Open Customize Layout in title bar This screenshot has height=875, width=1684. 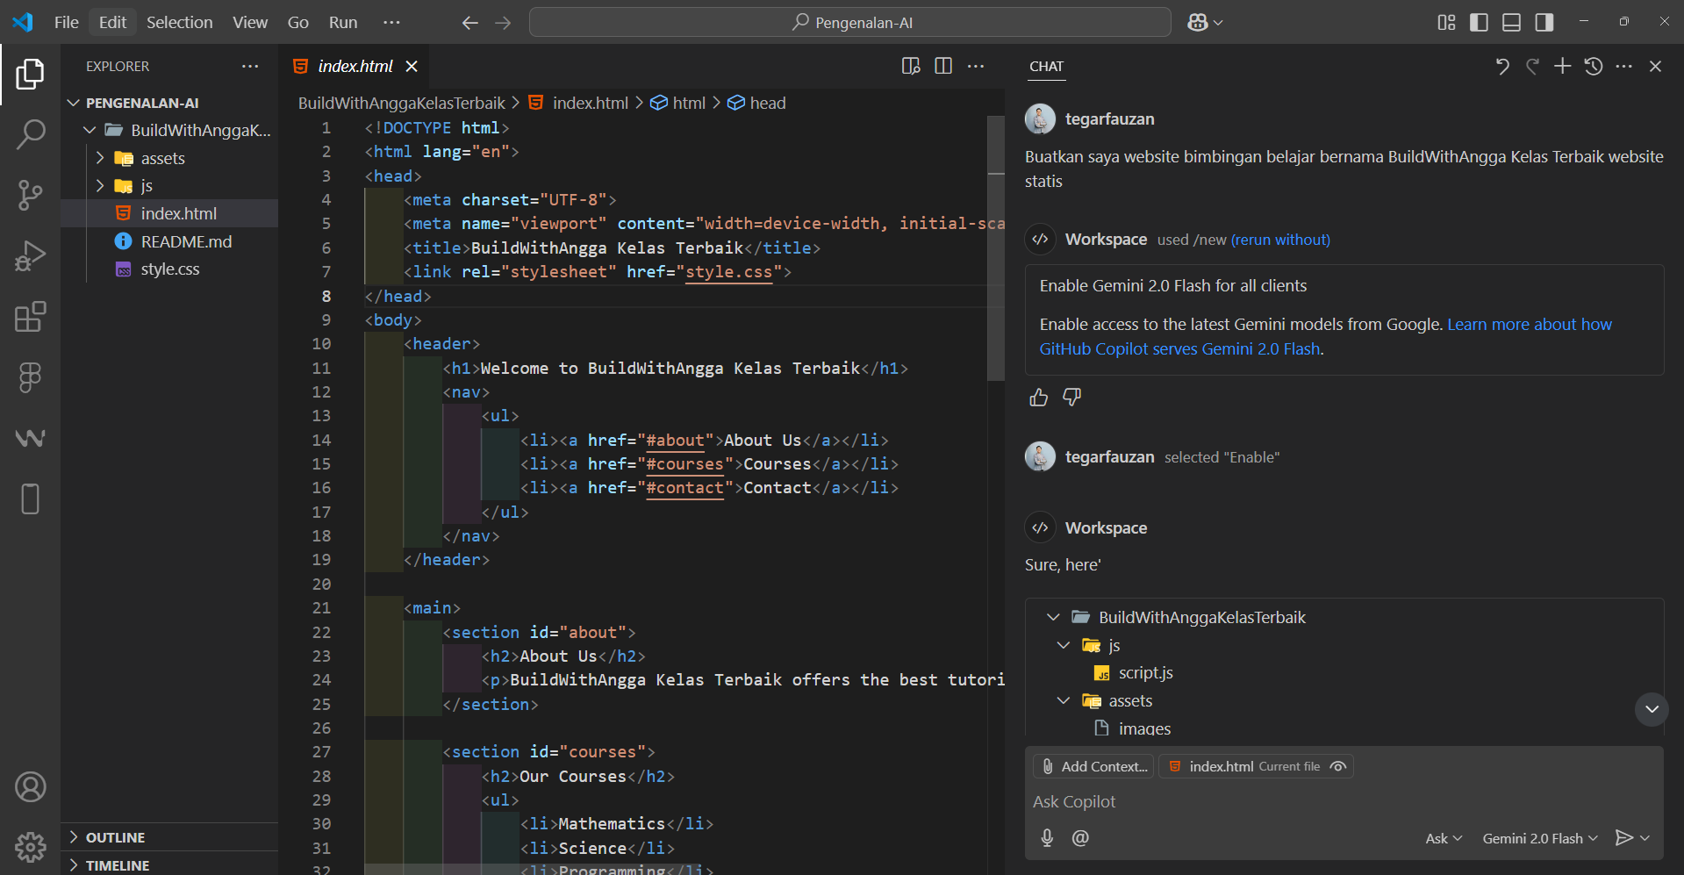[x=1446, y=23]
